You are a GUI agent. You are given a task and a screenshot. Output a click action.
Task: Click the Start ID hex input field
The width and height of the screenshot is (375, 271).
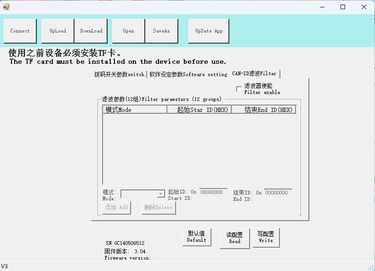click(x=213, y=193)
